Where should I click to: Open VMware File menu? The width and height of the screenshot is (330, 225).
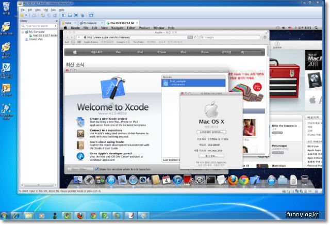[x=23, y=10]
